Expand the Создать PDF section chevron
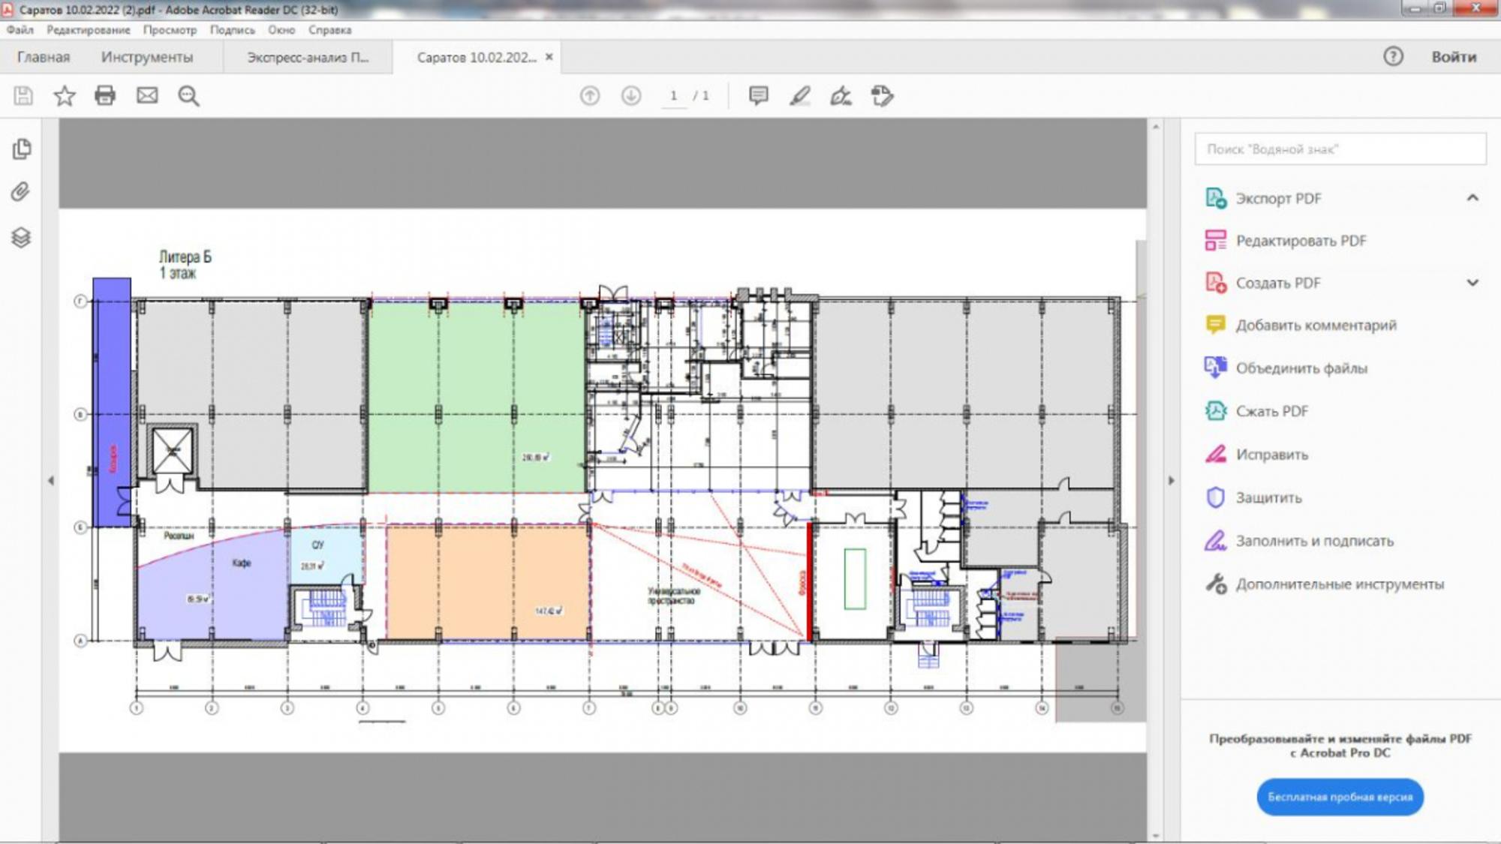This screenshot has height=844, width=1501. pos(1472,283)
